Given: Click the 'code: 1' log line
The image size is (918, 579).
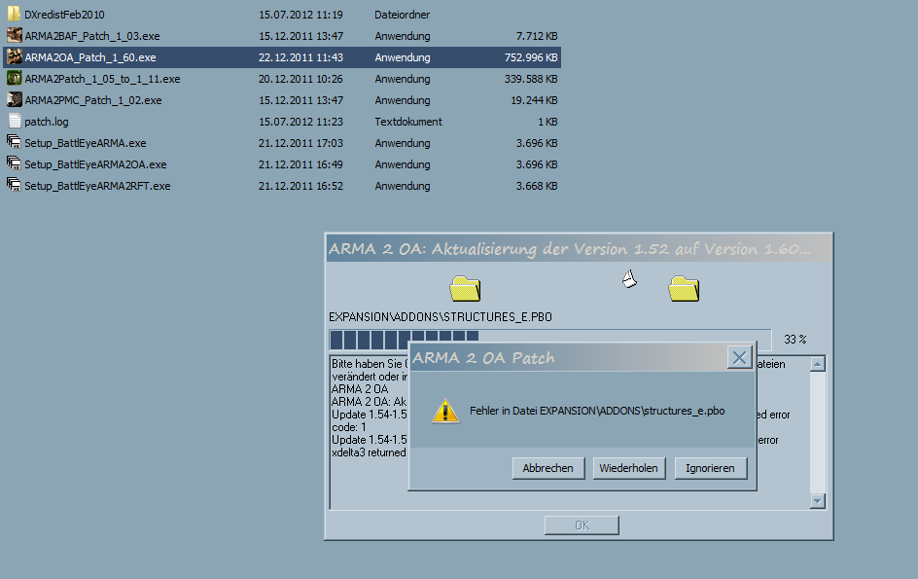Looking at the screenshot, I should (x=349, y=427).
